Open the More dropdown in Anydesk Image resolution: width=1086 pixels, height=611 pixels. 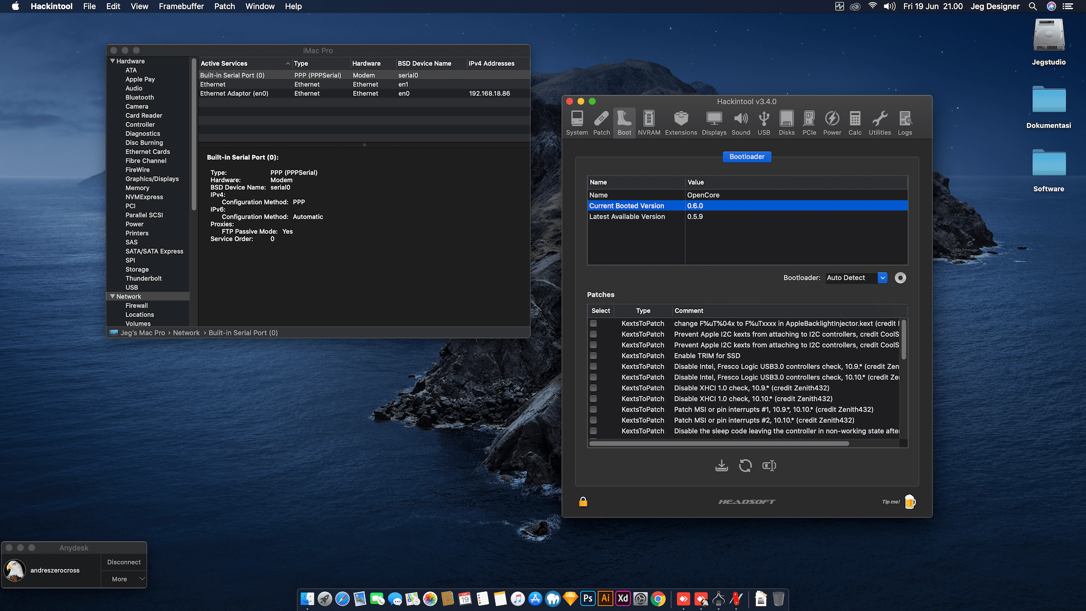coord(124,579)
